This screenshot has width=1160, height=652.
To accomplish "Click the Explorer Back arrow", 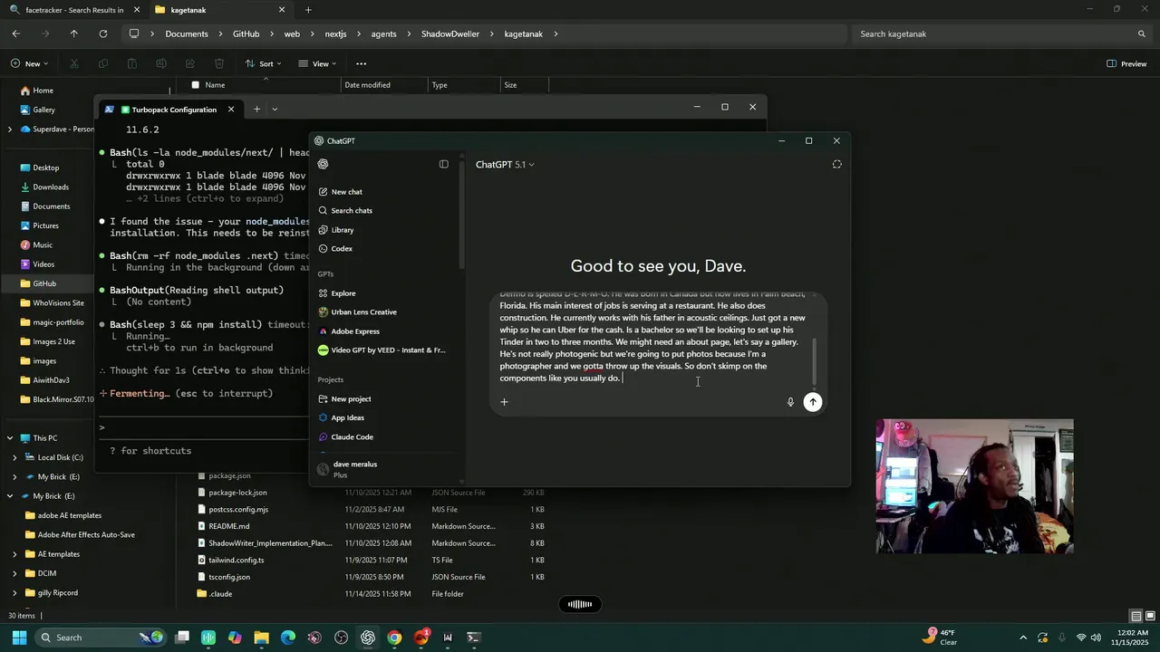I will click(15, 34).
